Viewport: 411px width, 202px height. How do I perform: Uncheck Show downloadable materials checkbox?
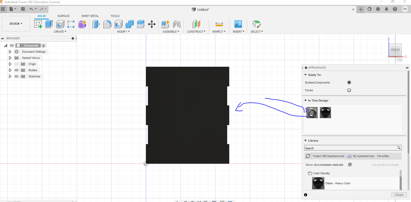(350, 165)
